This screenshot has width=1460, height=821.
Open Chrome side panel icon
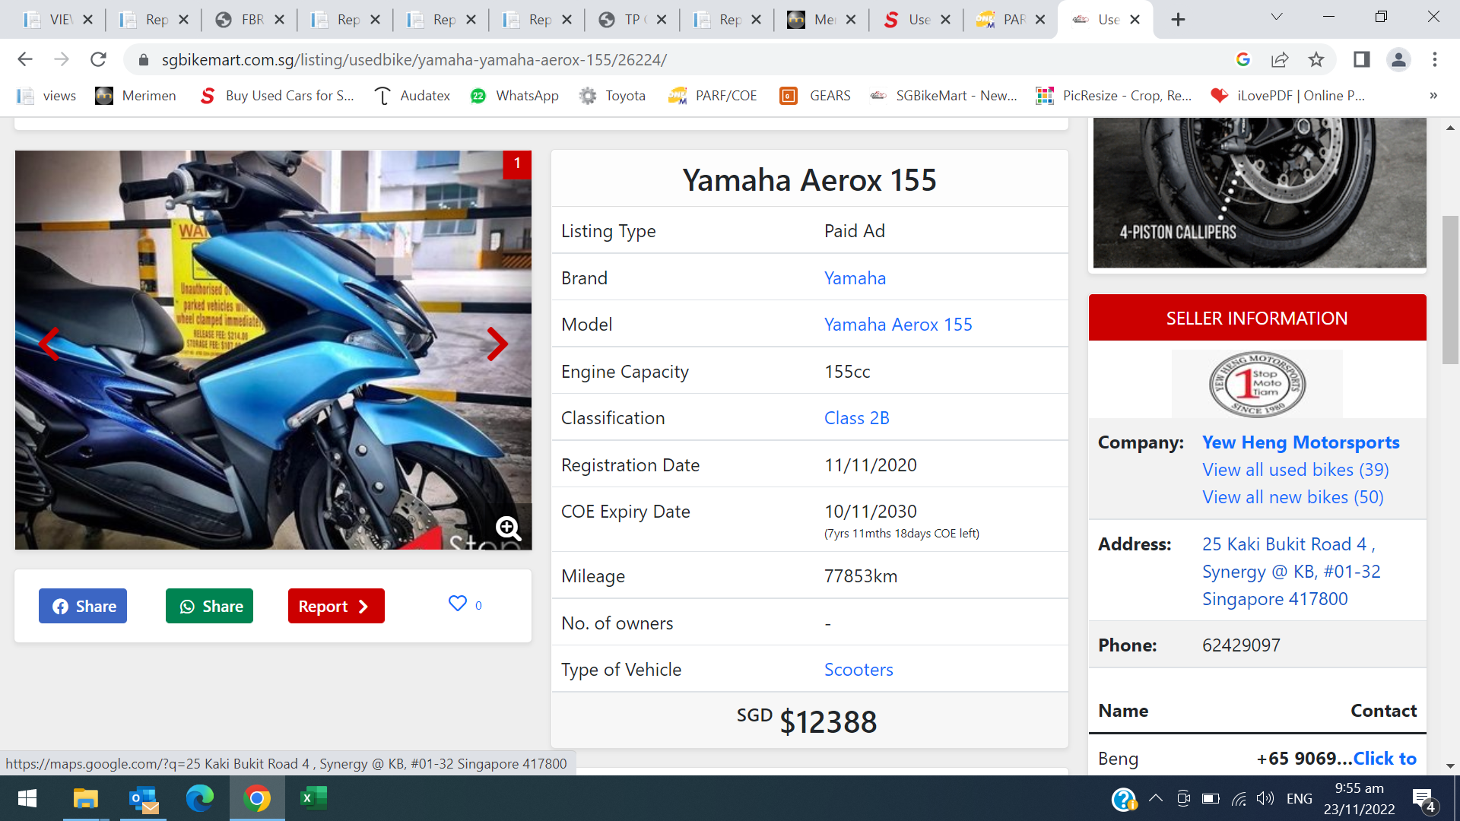1361,59
